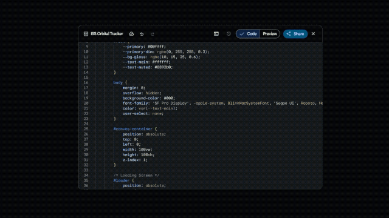Share the ISS Orbital Tracker project

(295, 34)
